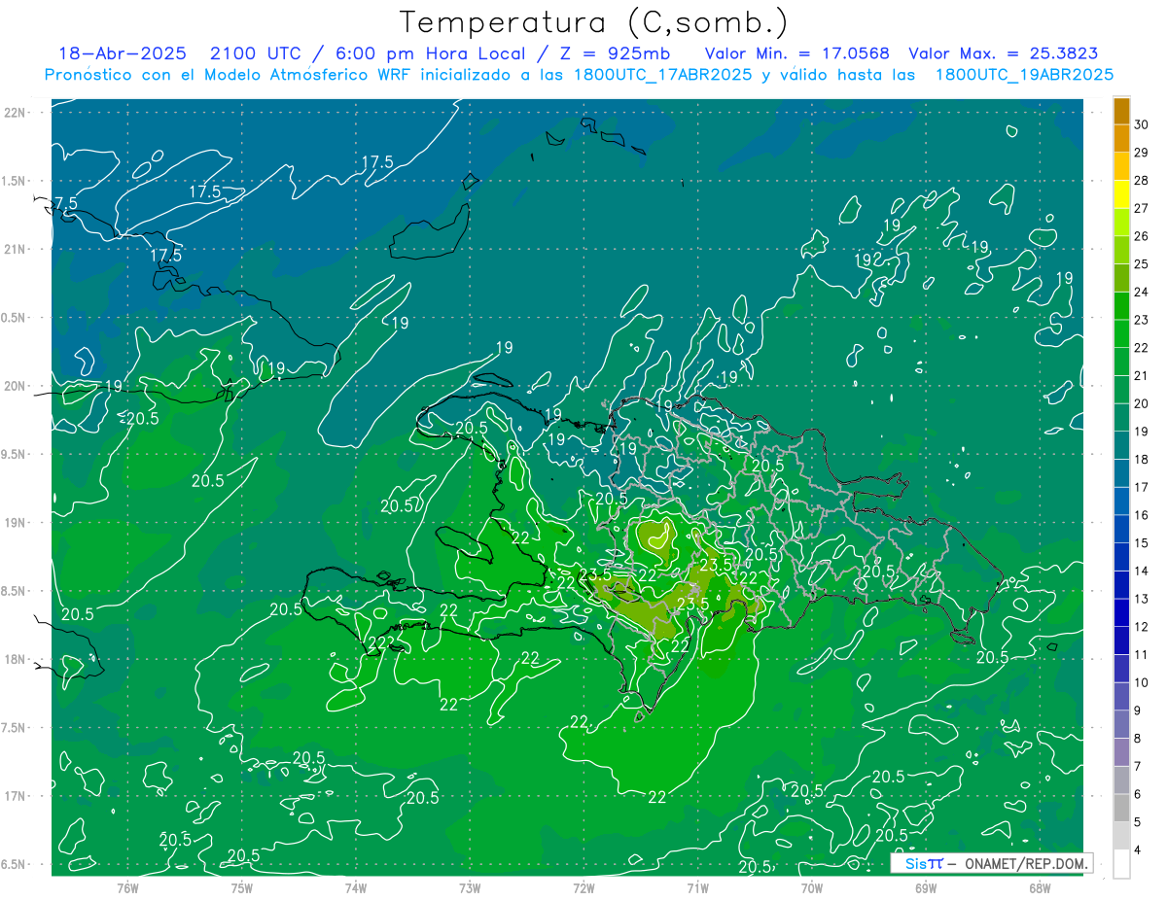Click yellow legend swatch between 27 and 28
Viewport: 1167px width, 901px height.
click(1121, 193)
